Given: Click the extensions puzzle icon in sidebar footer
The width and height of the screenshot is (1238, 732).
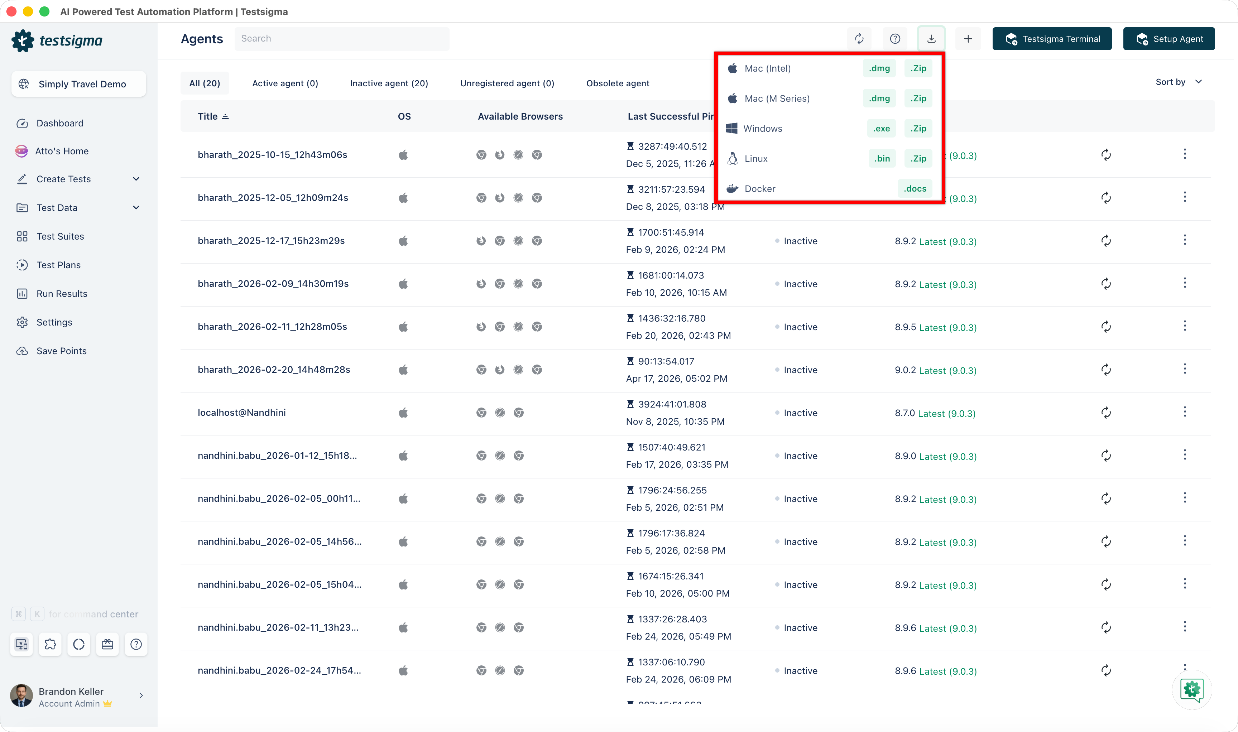Looking at the screenshot, I should (x=50, y=644).
